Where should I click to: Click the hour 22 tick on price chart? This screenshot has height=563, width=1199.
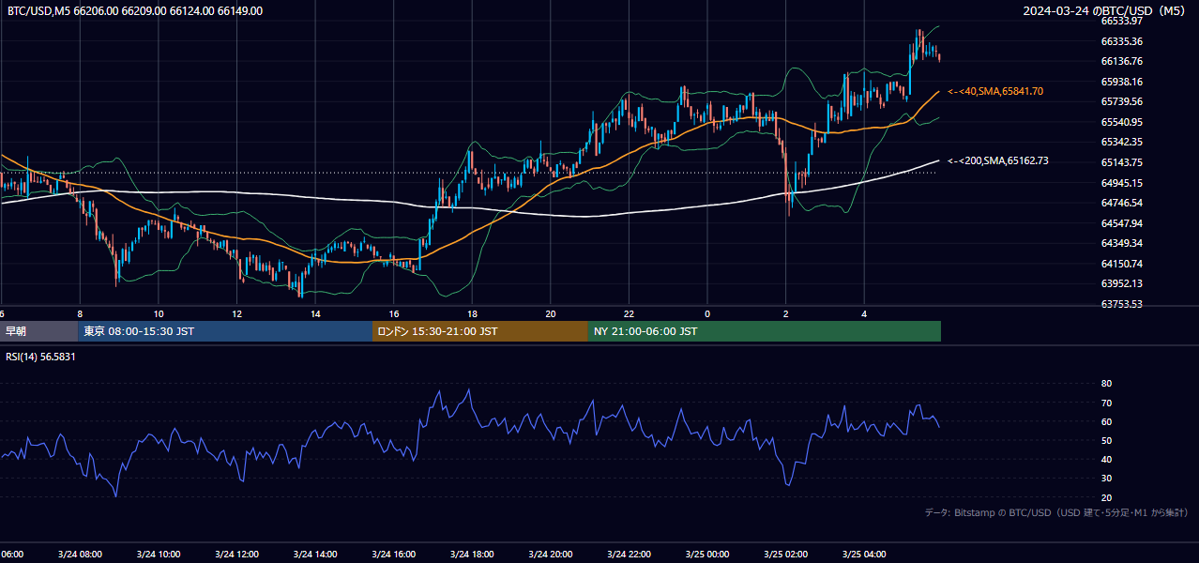point(629,313)
